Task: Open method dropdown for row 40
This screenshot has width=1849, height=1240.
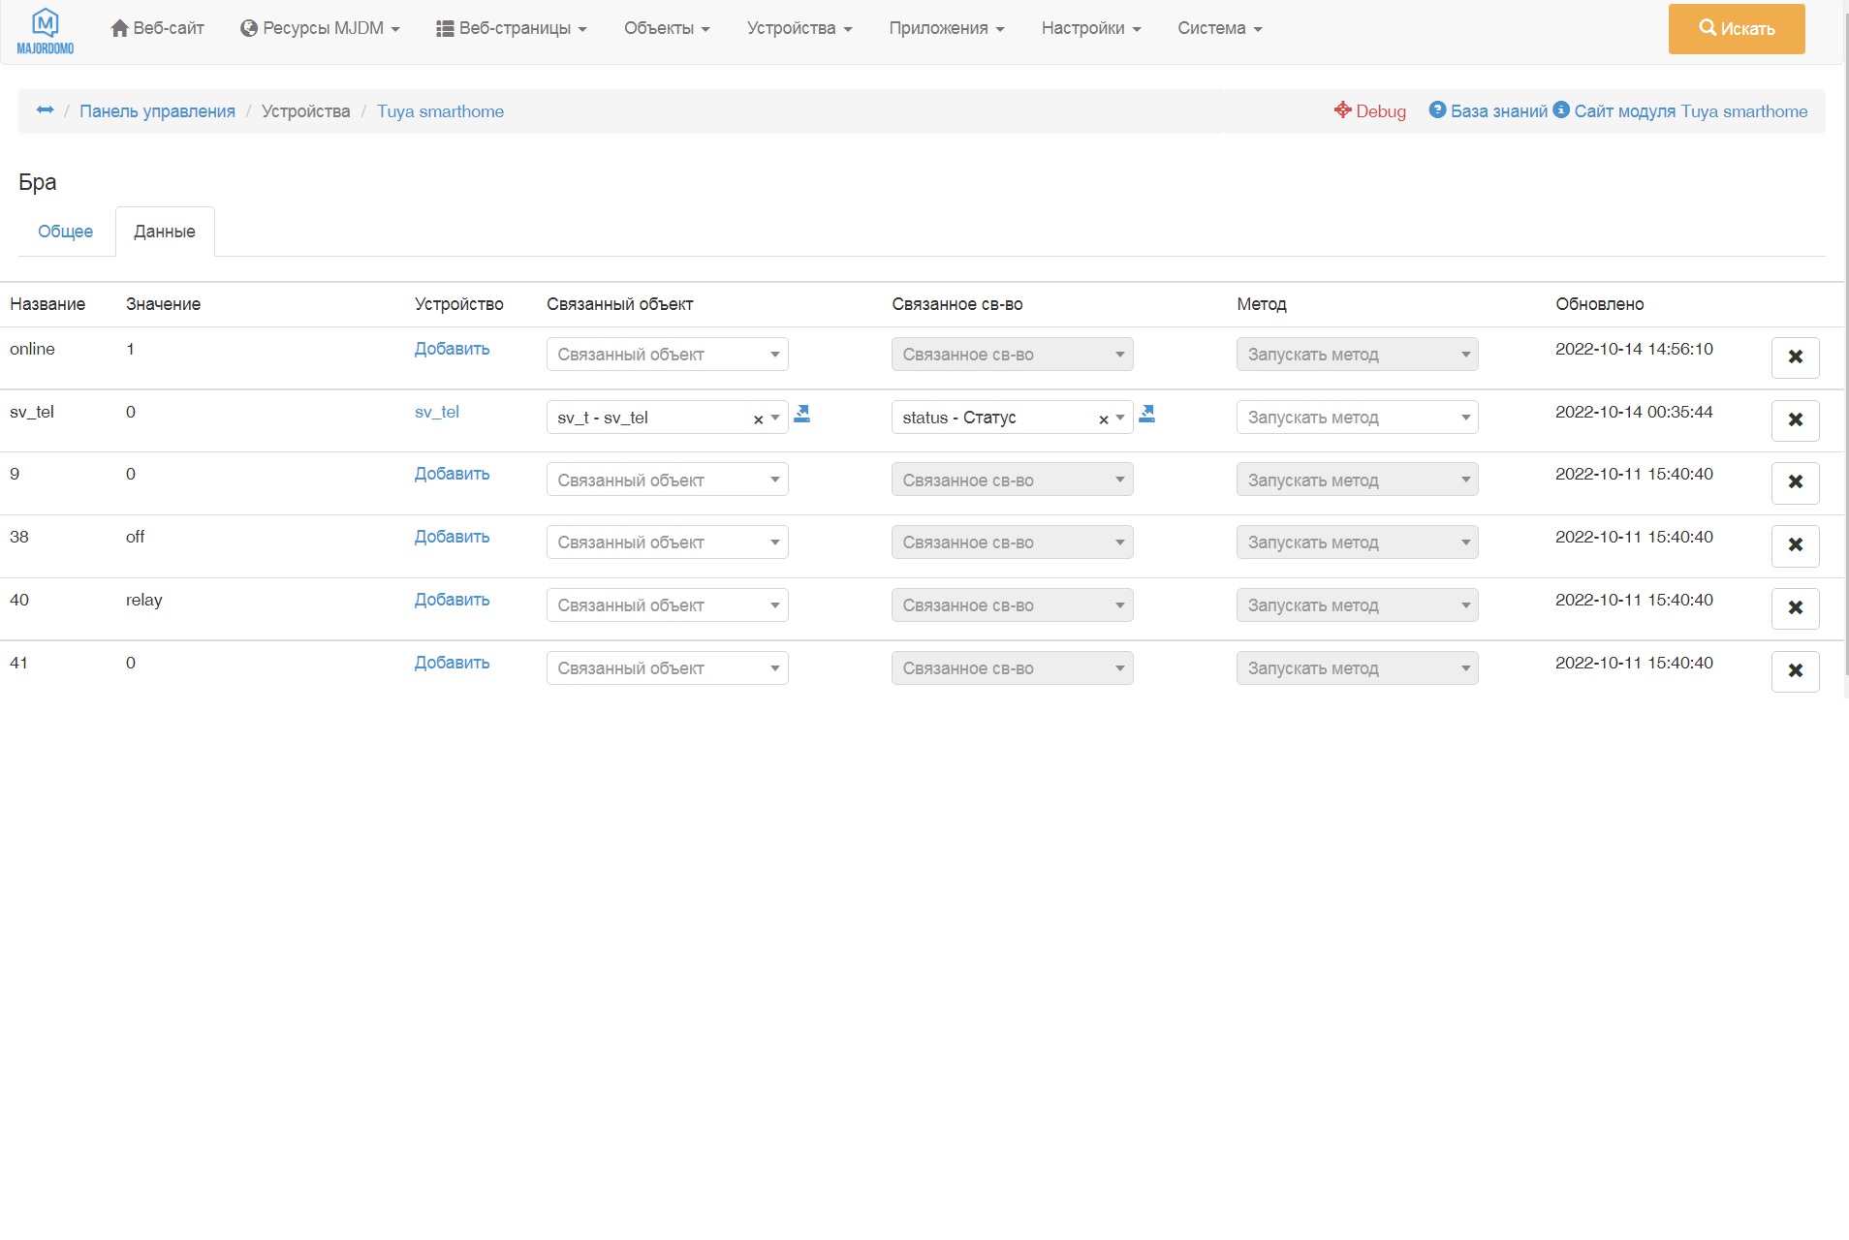Action: (x=1357, y=605)
